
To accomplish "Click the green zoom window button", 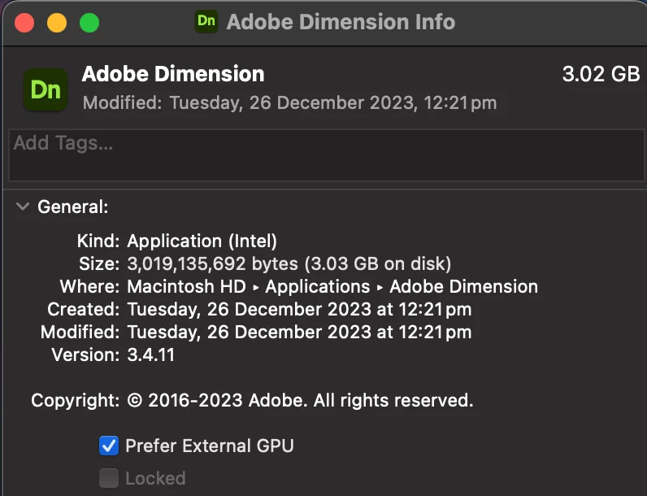I will [89, 22].
